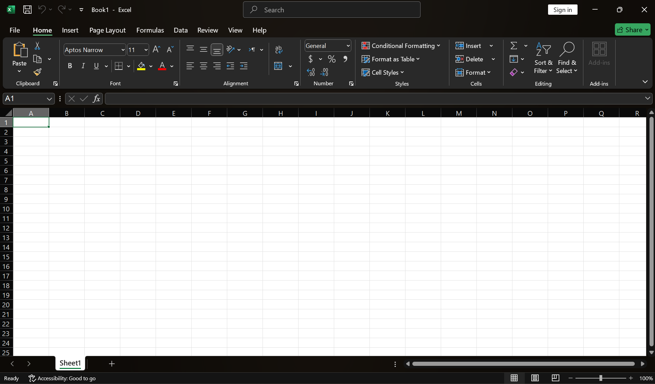Viewport: 655px width, 384px height.
Task: Toggle Middle Align in Alignment group
Action: (204, 50)
